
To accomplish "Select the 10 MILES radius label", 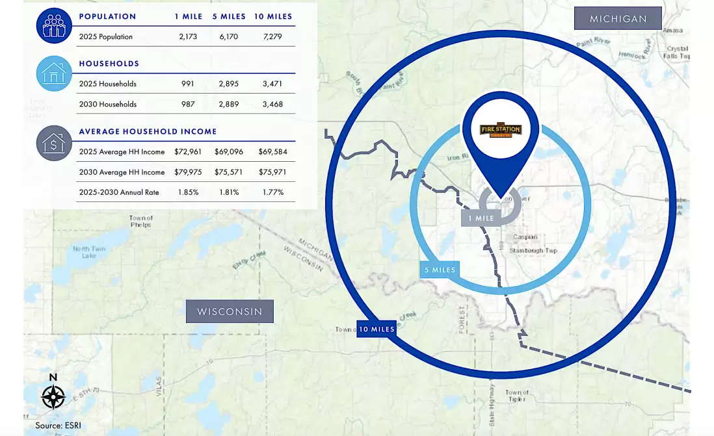I will (x=377, y=329).
